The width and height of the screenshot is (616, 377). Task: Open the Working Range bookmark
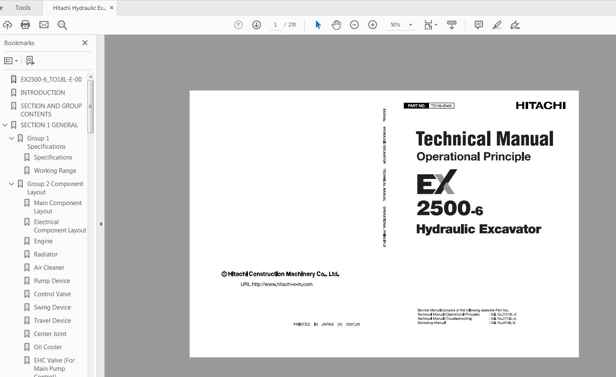coord(55,170)
